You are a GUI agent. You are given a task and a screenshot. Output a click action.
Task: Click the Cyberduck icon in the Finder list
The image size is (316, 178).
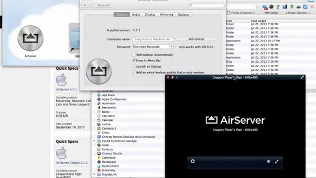pos(99,158)
